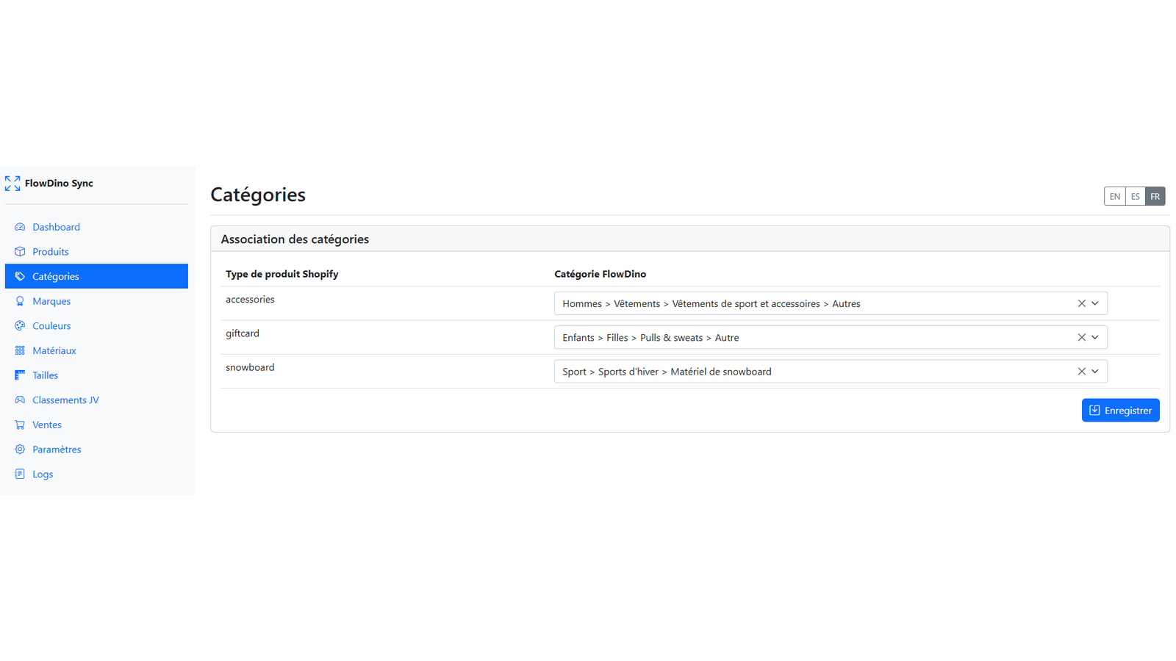Click the Matériaux grid icon
The width and height of the screenshot is (1176, 661).
[x=20, y=350]
